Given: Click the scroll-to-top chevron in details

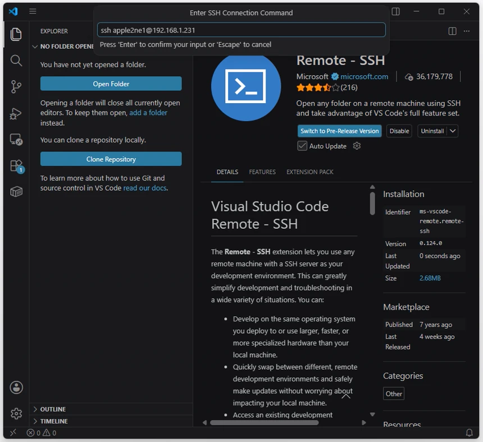Looking at the screenshot, I should [x=346, y=396].
